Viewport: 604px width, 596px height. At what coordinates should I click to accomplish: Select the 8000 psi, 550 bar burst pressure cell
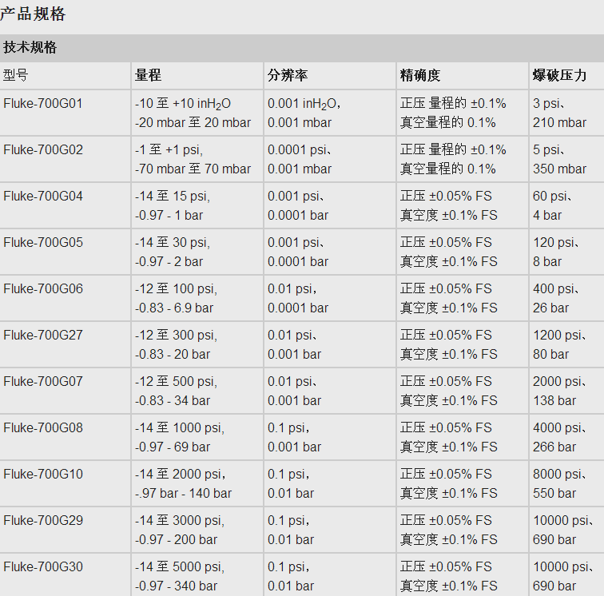click(560, 483)
